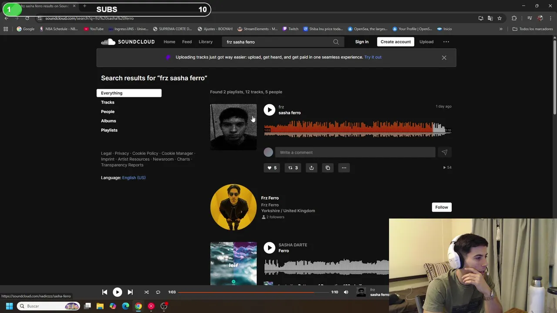The image size is (557, 313).
Task: Open the three-dots header menu
Action: [x=446, y=42]
